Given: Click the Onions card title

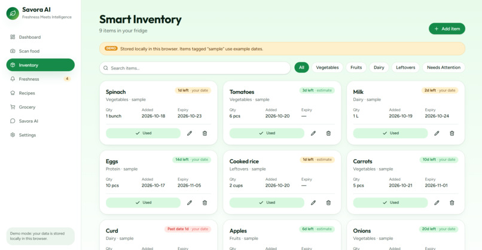Looking at the screenshot, I should [362, 231].
